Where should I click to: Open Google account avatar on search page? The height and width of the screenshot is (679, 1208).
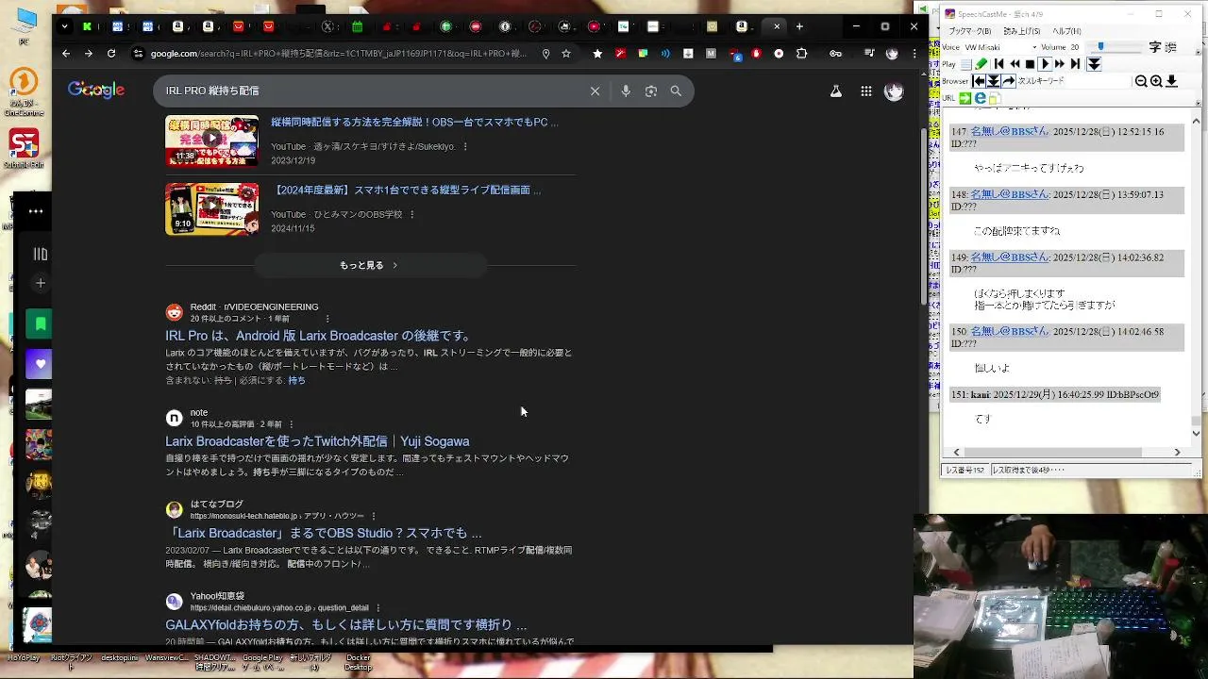(894, 91)
